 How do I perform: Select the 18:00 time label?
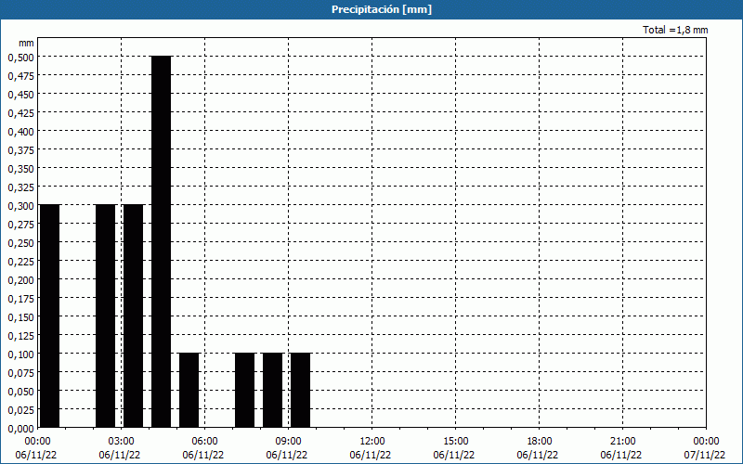[540, 442]
